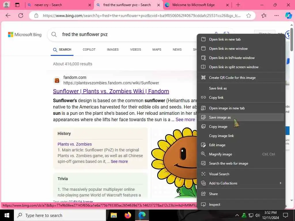
Task: Reload the page with refresh icon
Action: coord(21,16)
